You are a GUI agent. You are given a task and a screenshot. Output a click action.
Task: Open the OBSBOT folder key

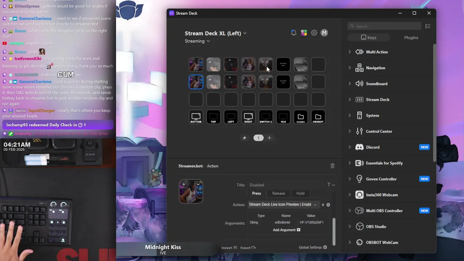(x=318, y=117)
